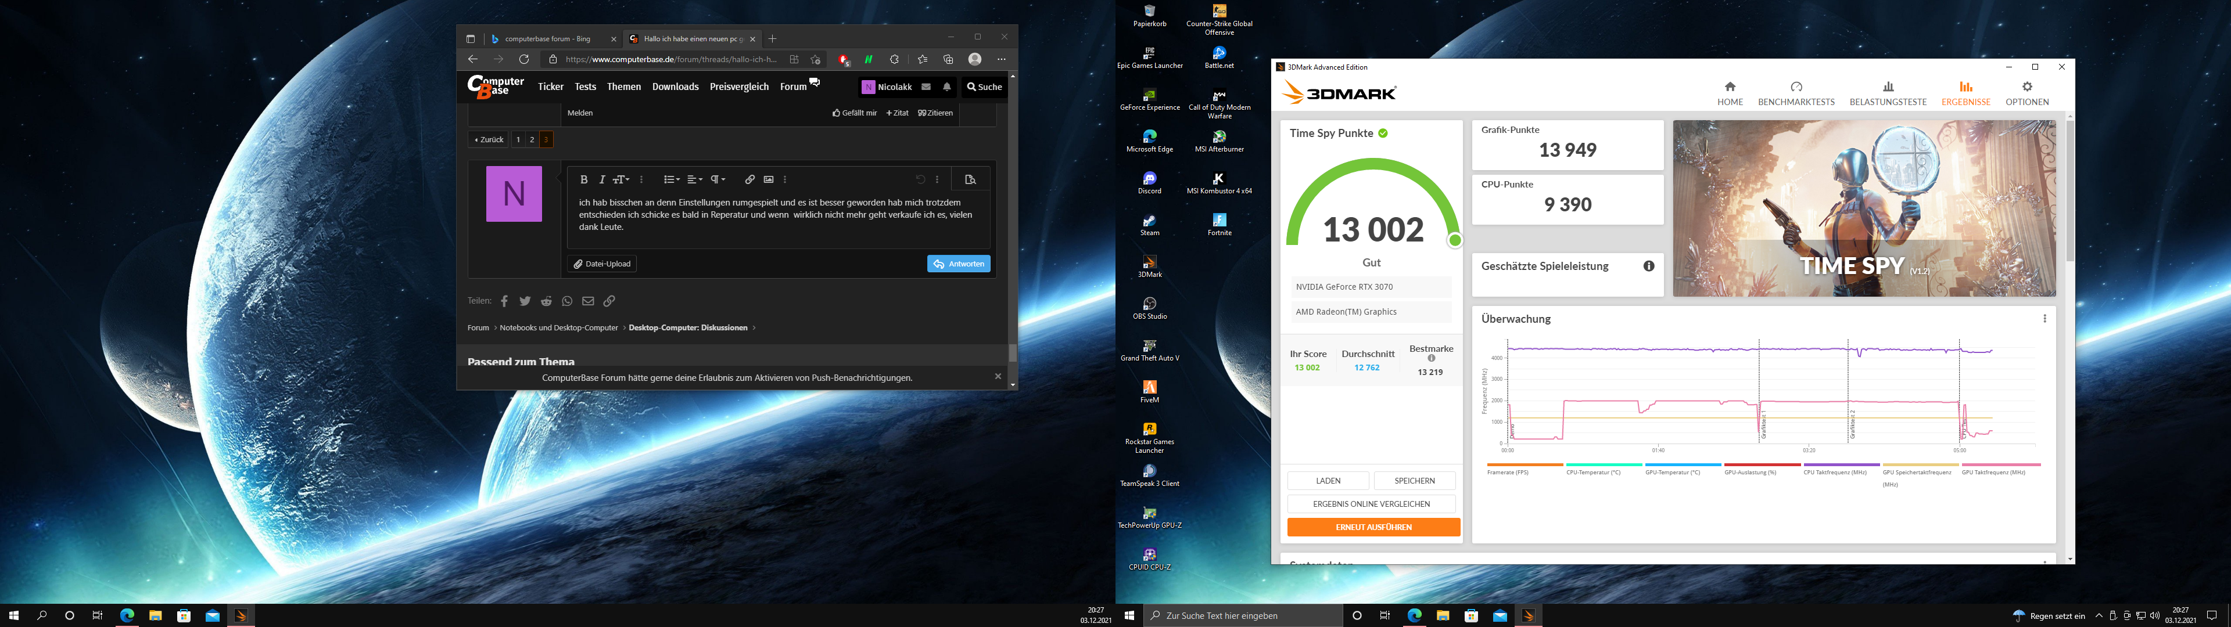Open the text size dropdown in editor

(621, 179)
